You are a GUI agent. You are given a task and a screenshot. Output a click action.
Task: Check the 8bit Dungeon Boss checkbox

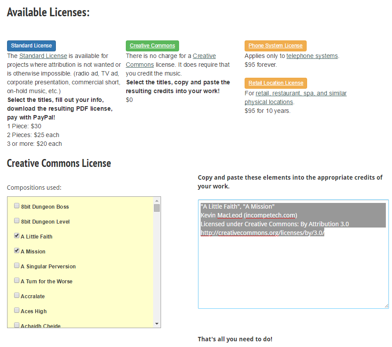coord(17,206)
